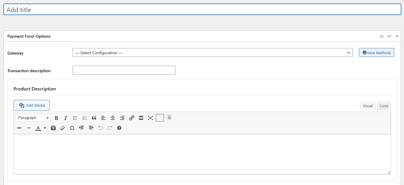Screen dimensions: 404x185
Task: Click the View Methods button
Action: 376,52
